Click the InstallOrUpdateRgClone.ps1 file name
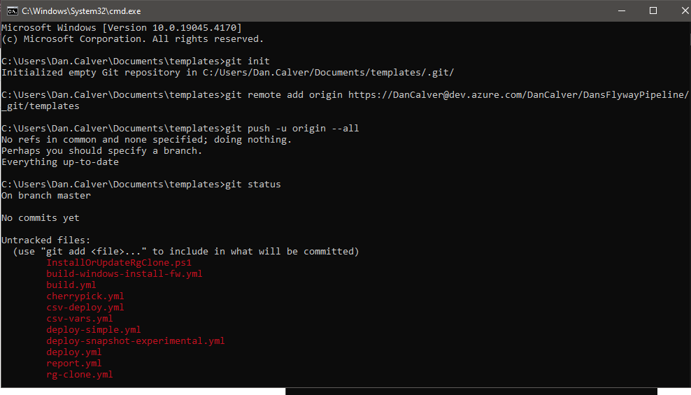This screenshot has width=691, height=395. (119, 263)
